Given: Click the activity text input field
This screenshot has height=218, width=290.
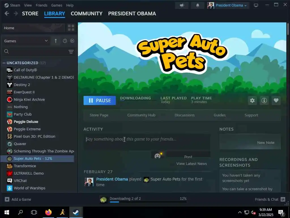Looking at the screenshot, I should tap(147, 142).
